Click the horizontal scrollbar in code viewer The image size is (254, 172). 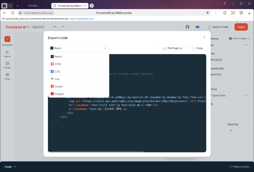(x=96, y=151)
